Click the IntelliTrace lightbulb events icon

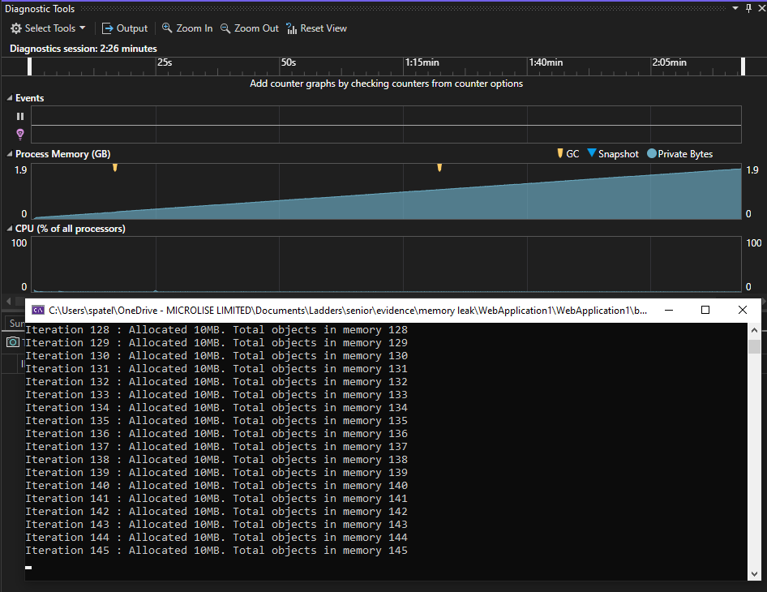(x=20, y=135)
